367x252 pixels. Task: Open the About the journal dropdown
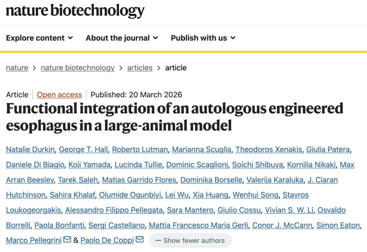pos(122,38)
